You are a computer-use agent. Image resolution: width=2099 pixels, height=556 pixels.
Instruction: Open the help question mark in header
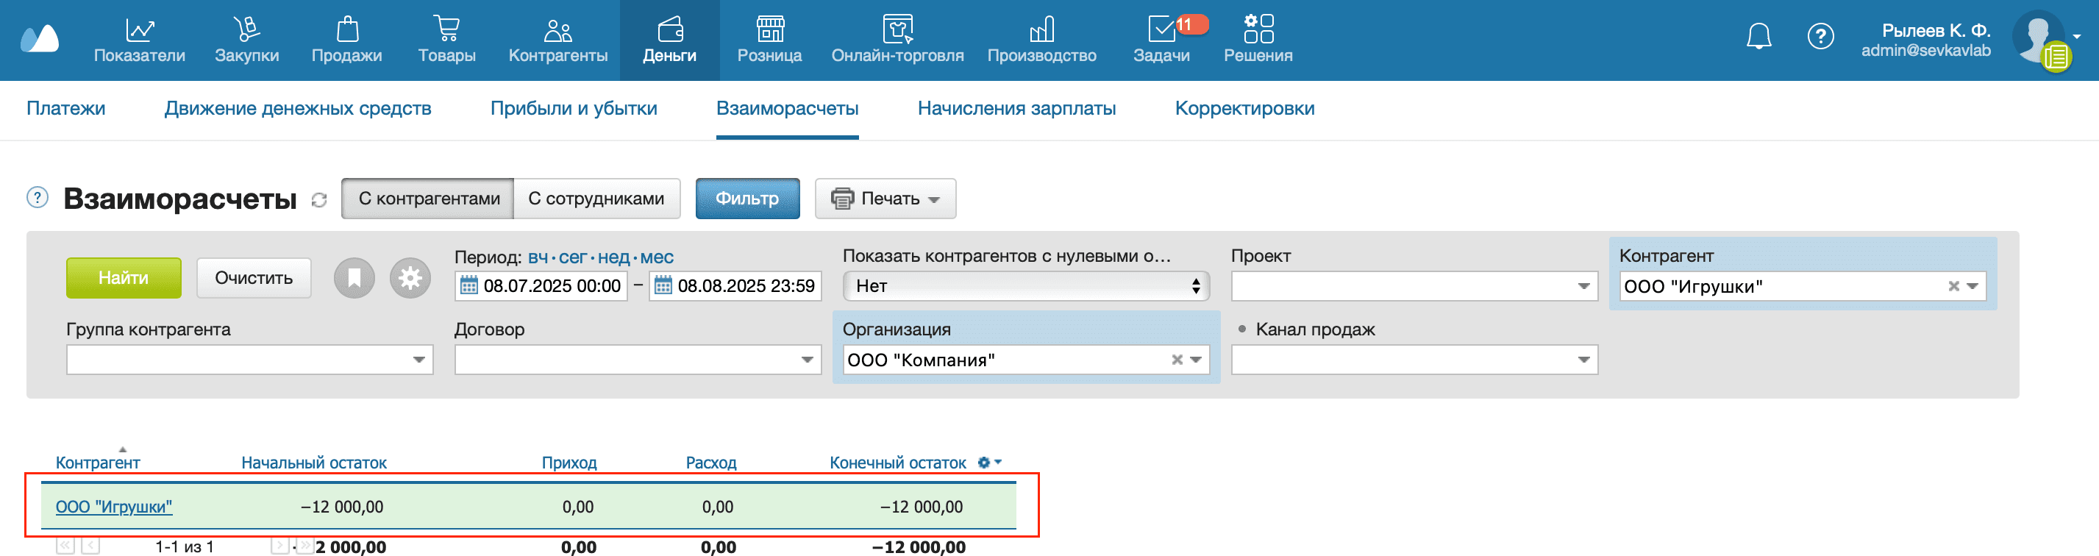click(x=1820, y=37)
